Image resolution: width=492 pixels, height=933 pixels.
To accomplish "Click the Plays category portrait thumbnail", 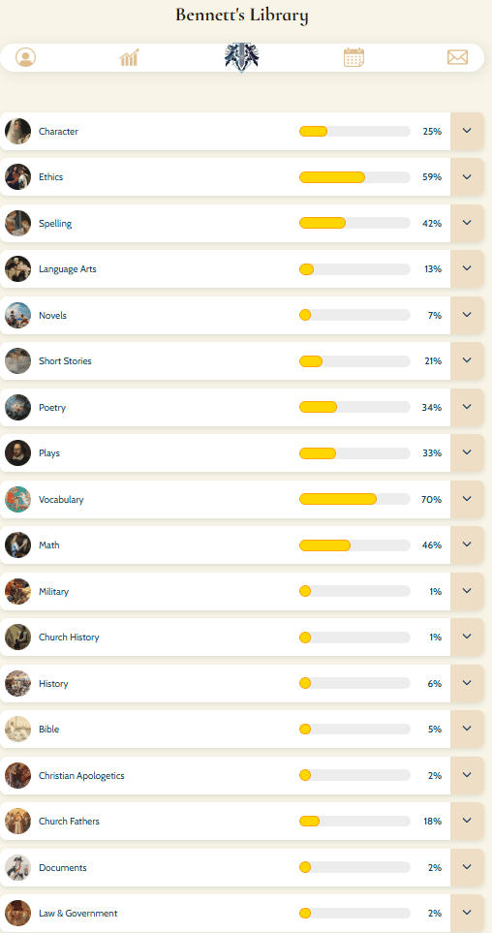I will point(17,453).
